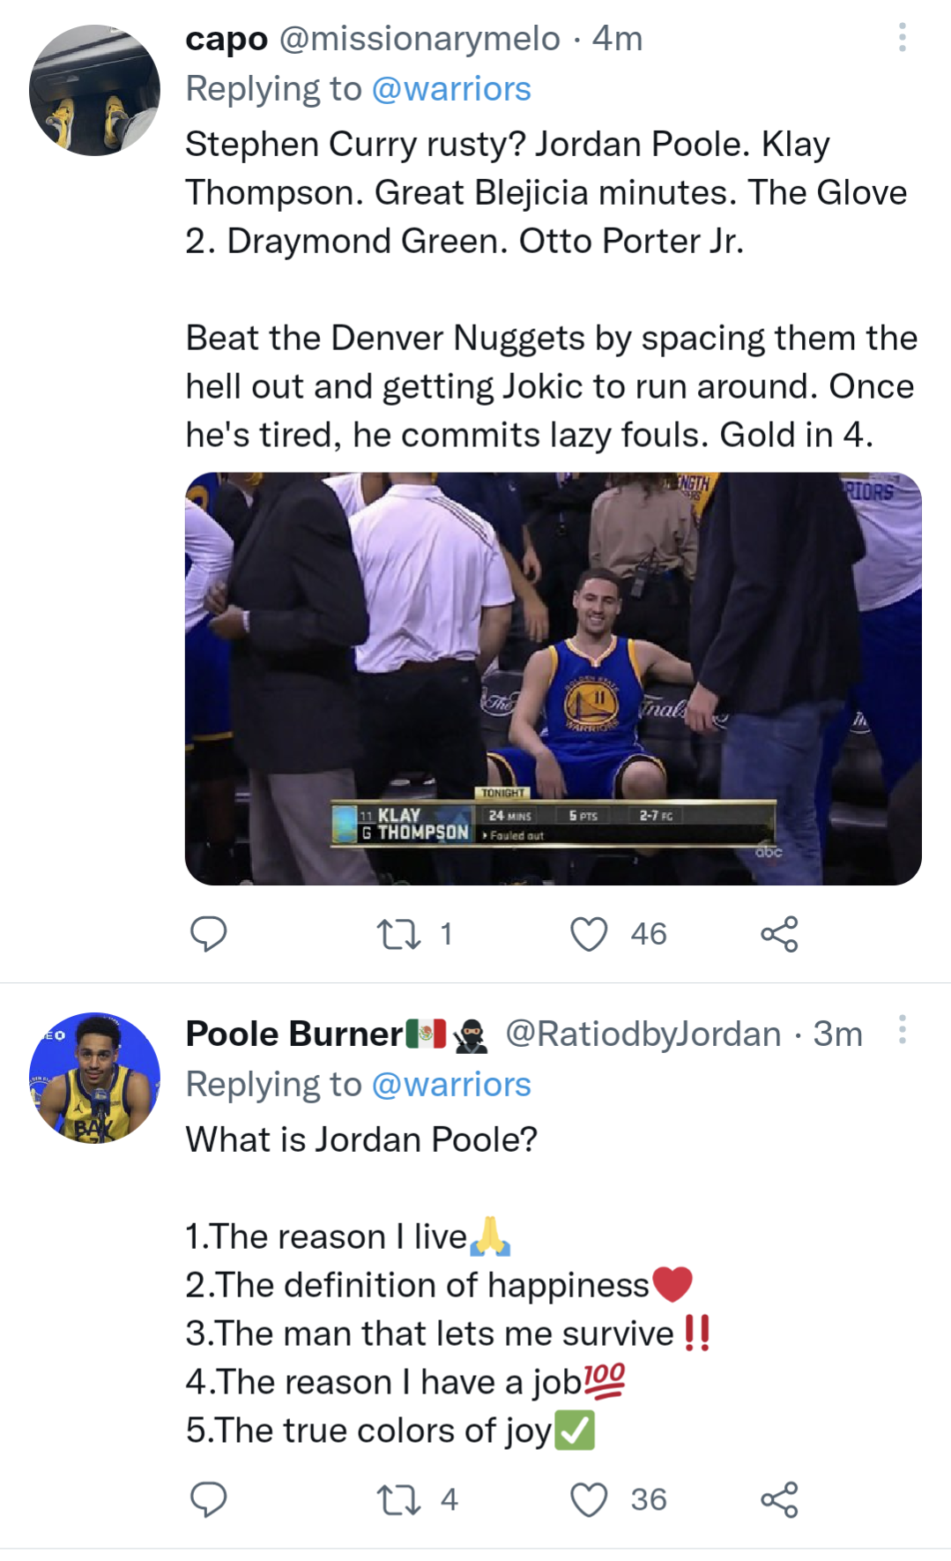Screen dimensions: 951x1561
Task: Open @warriors link in Poole Burner's reply
Action: [451, 1085]
